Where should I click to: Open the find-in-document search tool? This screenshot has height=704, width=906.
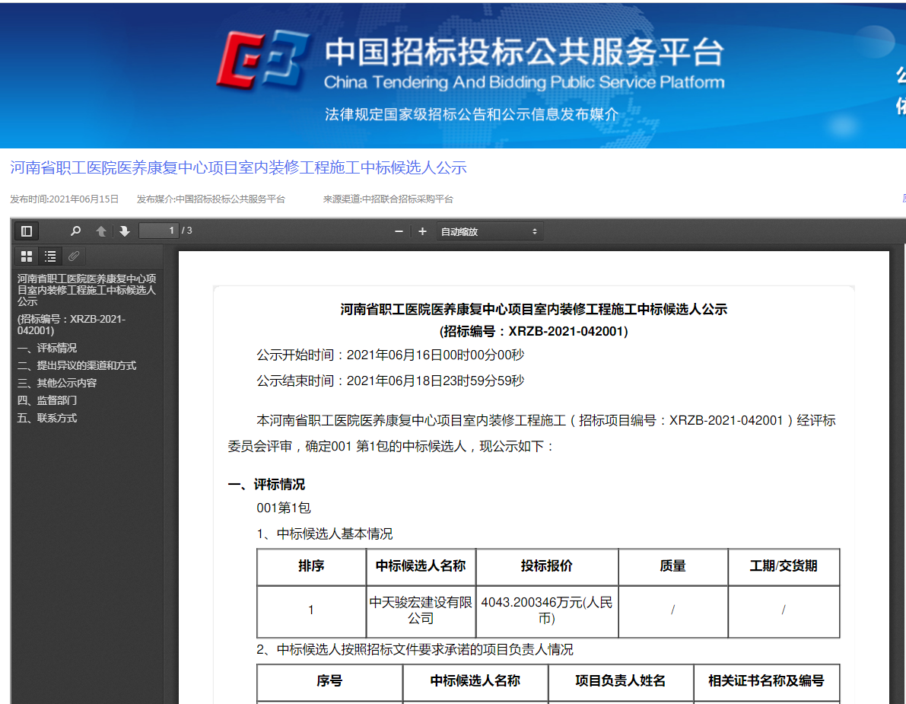75,231
